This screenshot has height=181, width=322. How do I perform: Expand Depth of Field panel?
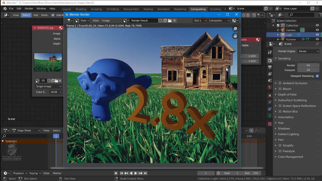287,95
